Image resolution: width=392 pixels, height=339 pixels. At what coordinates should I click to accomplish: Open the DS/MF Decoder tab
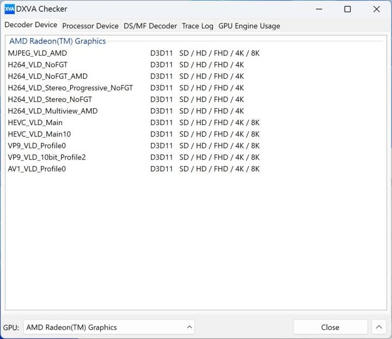point(150,26)
